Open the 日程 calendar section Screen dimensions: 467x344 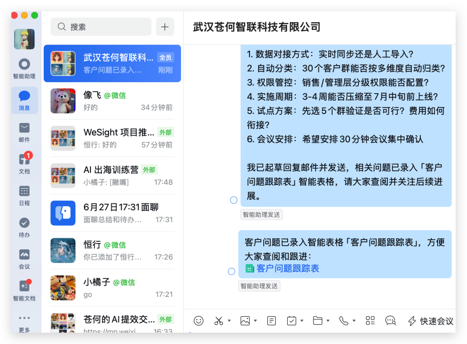pyautogui.click(x=24, y=196)
